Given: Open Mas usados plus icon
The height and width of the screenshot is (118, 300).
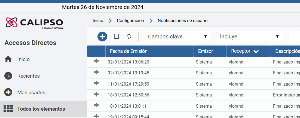Looking at the screenshot, I should [x=8, y=93].
